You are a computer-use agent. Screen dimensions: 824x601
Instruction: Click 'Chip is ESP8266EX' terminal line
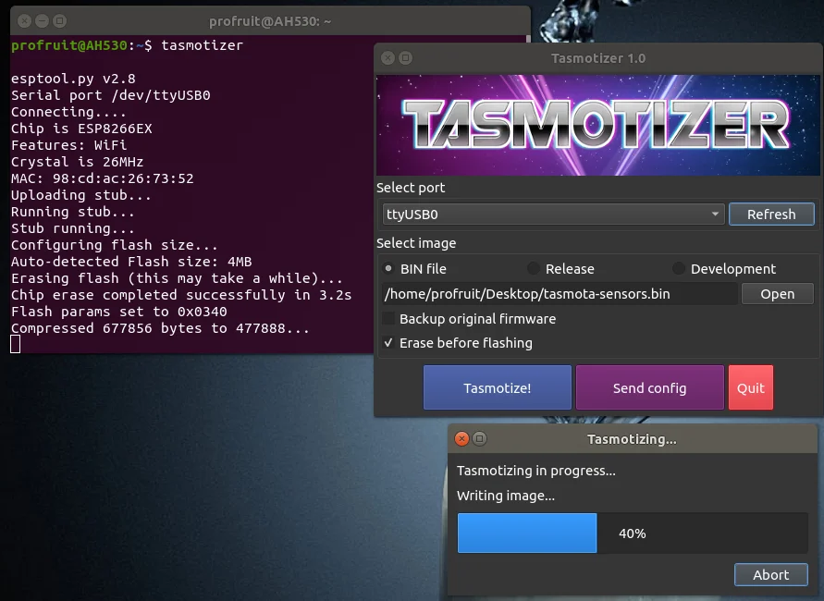[81, 129]
